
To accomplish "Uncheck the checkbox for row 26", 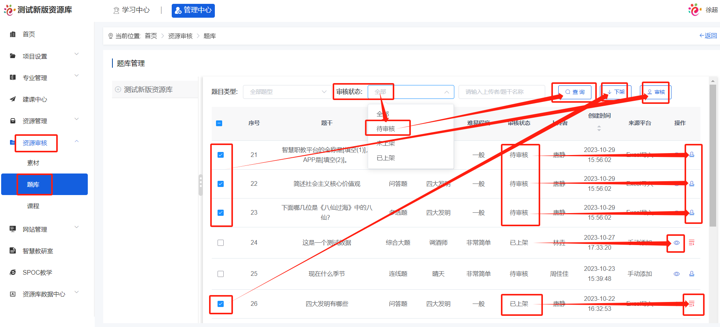I will pos(221,304).
